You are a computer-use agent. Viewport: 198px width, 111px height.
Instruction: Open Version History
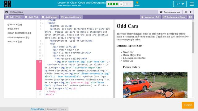71,17
